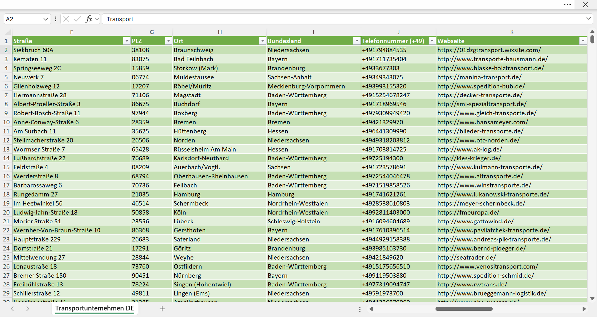Viewport: 597px width, 317px height.
Task: Select cell Siekbruch 60A
Action: 71,50
